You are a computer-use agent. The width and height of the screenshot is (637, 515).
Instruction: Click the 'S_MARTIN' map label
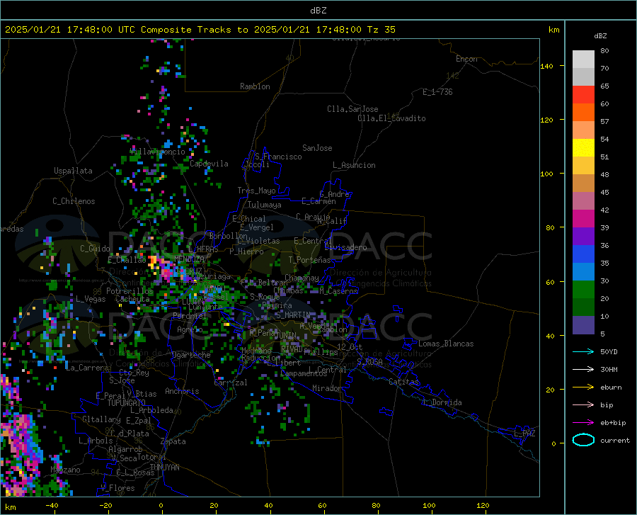point(293,315)
